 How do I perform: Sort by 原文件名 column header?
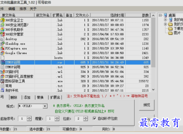point(17,15)
